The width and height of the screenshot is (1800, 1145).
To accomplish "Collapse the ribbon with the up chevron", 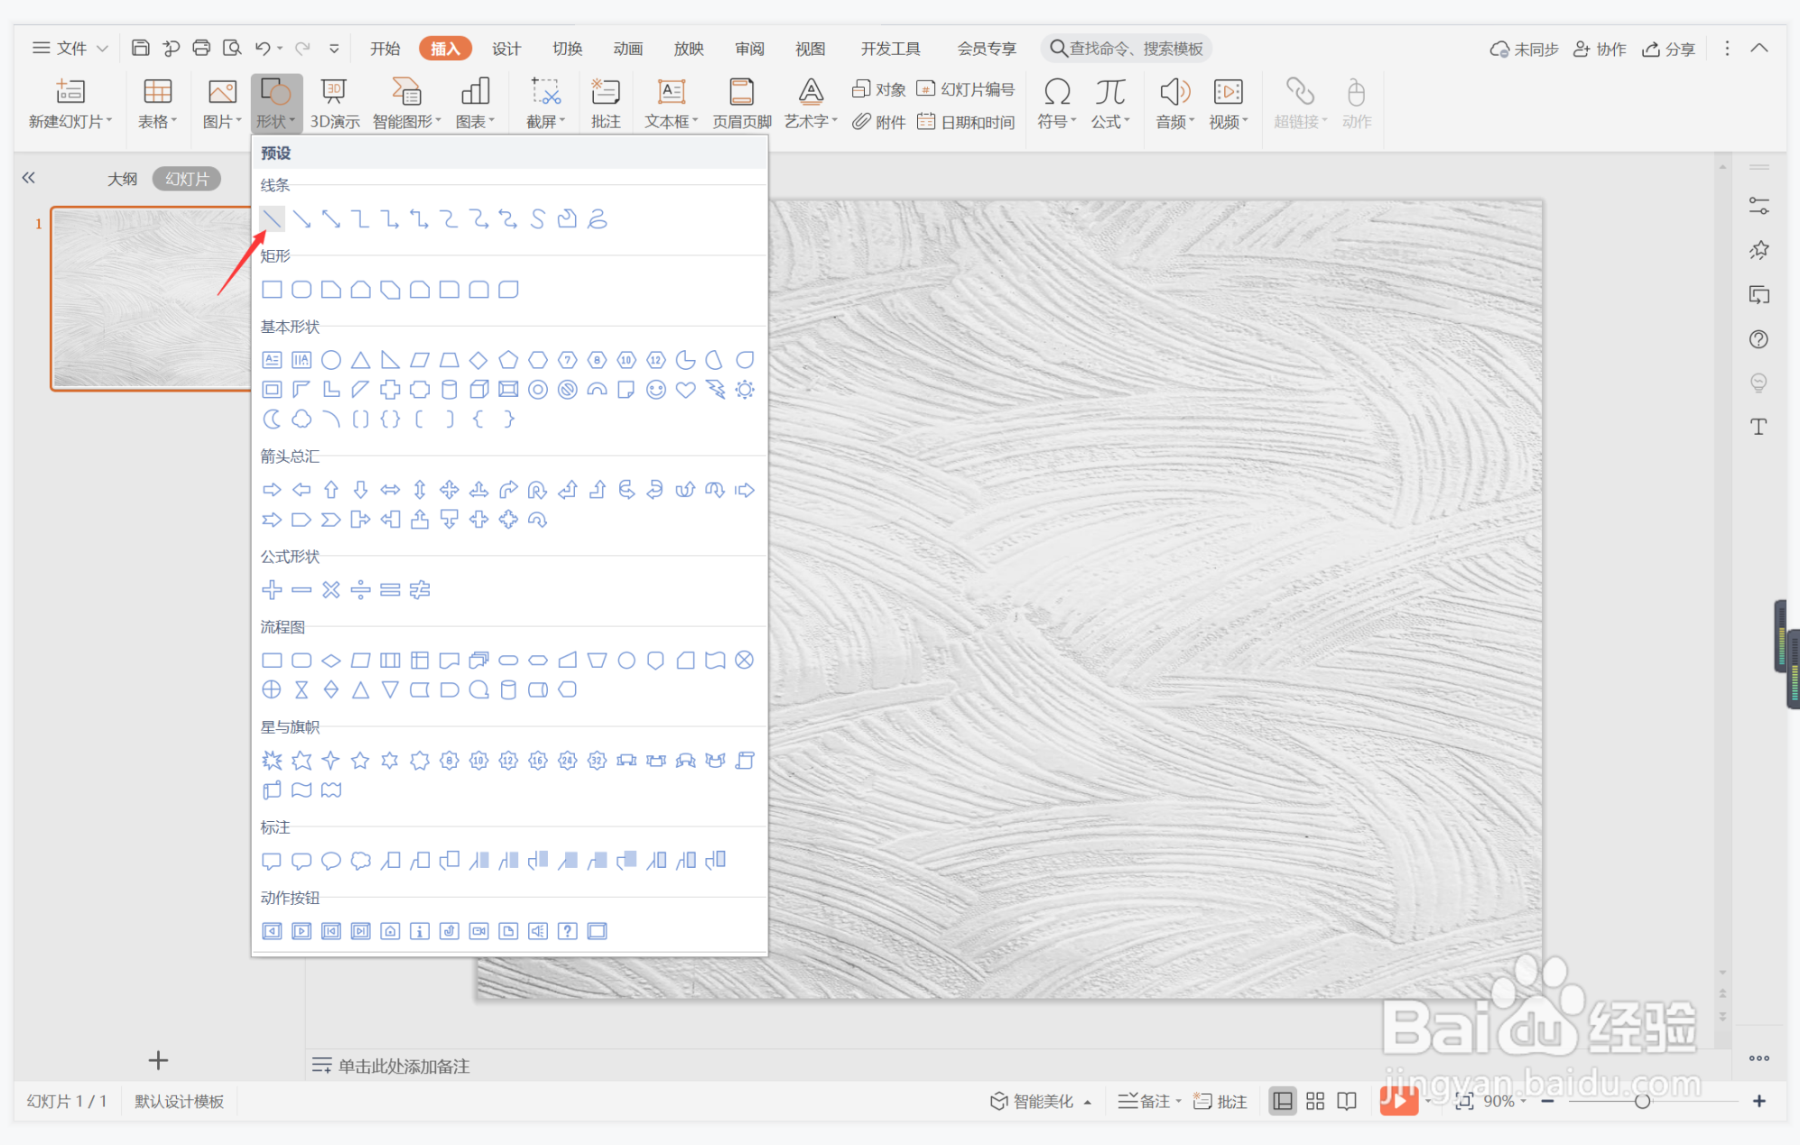I will (1758, 48).
